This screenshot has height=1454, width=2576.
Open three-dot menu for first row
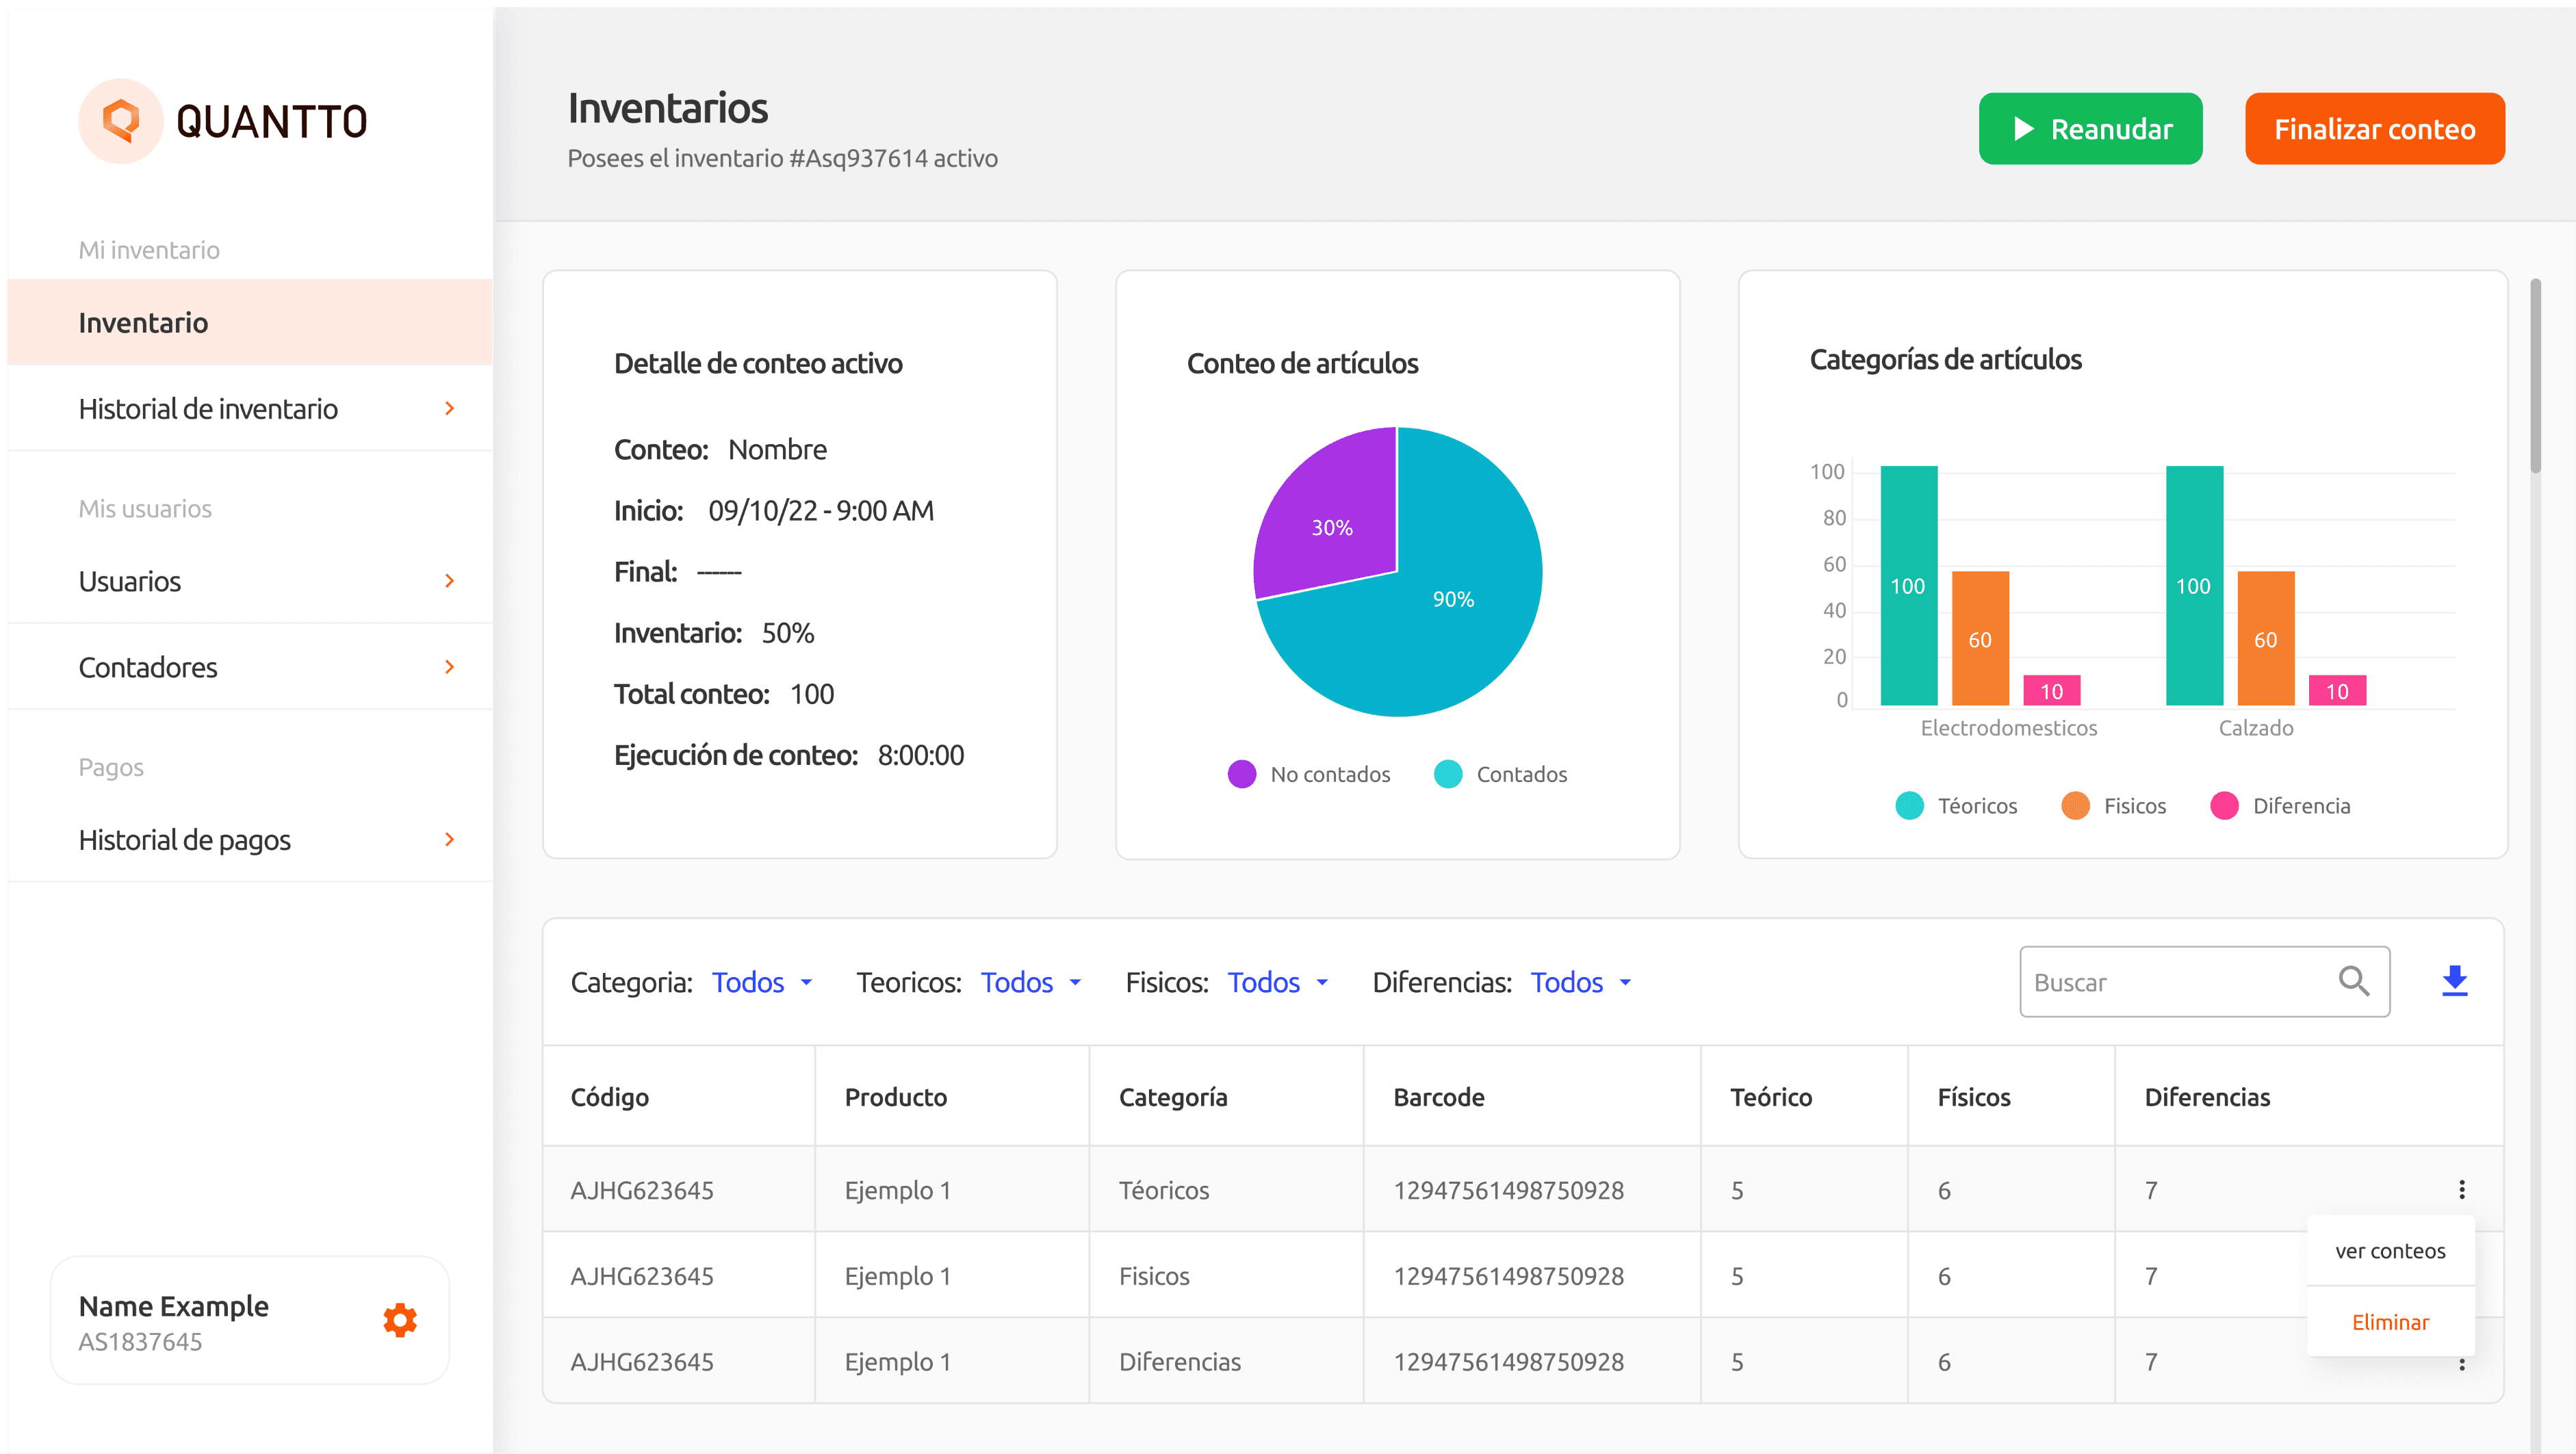click(x=2461, y=1189)
